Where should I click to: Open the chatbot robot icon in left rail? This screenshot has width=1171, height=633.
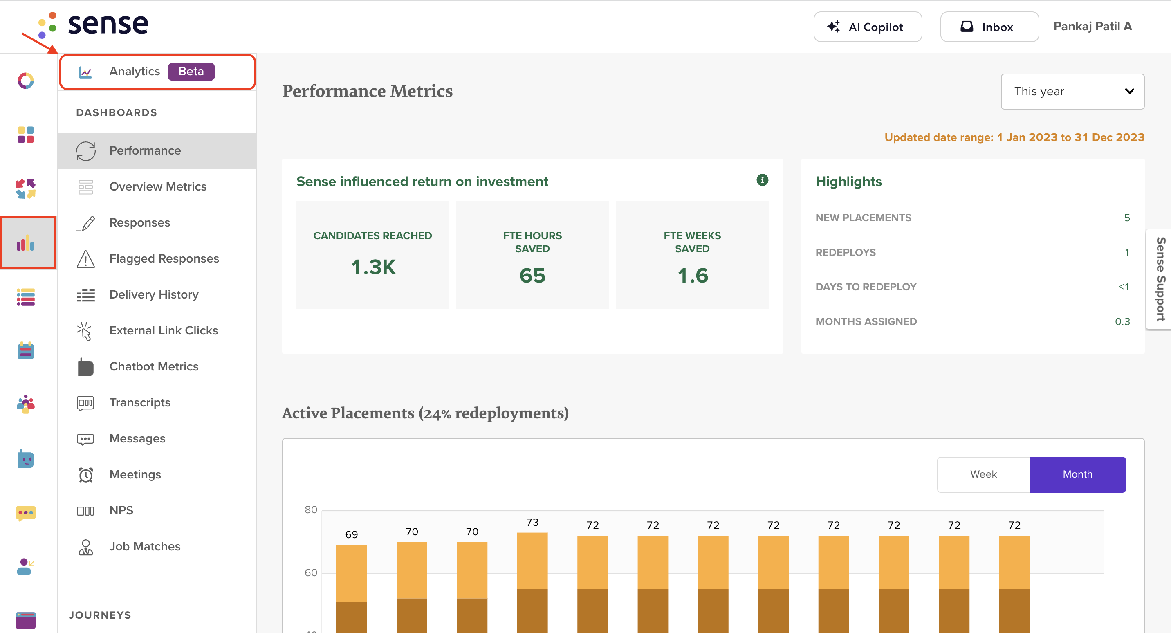(x=26, y=459)
